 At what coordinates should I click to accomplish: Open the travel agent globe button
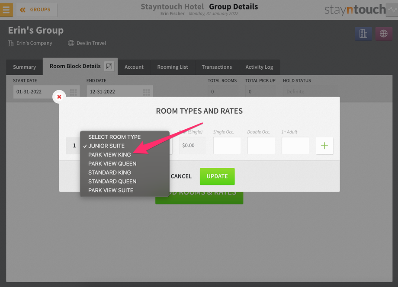(384, 33)
